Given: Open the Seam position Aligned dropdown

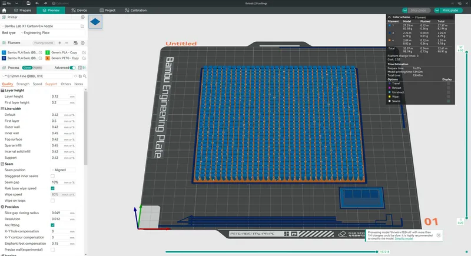Looking at the screenshot, I should 63,170.
